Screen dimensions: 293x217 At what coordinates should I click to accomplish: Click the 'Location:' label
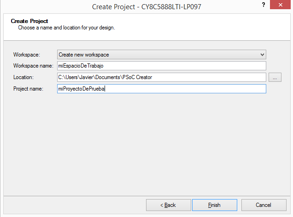tap(23, 78)
